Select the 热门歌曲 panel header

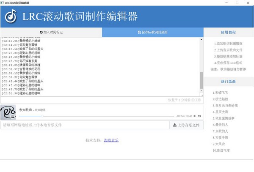coord(229,80)
